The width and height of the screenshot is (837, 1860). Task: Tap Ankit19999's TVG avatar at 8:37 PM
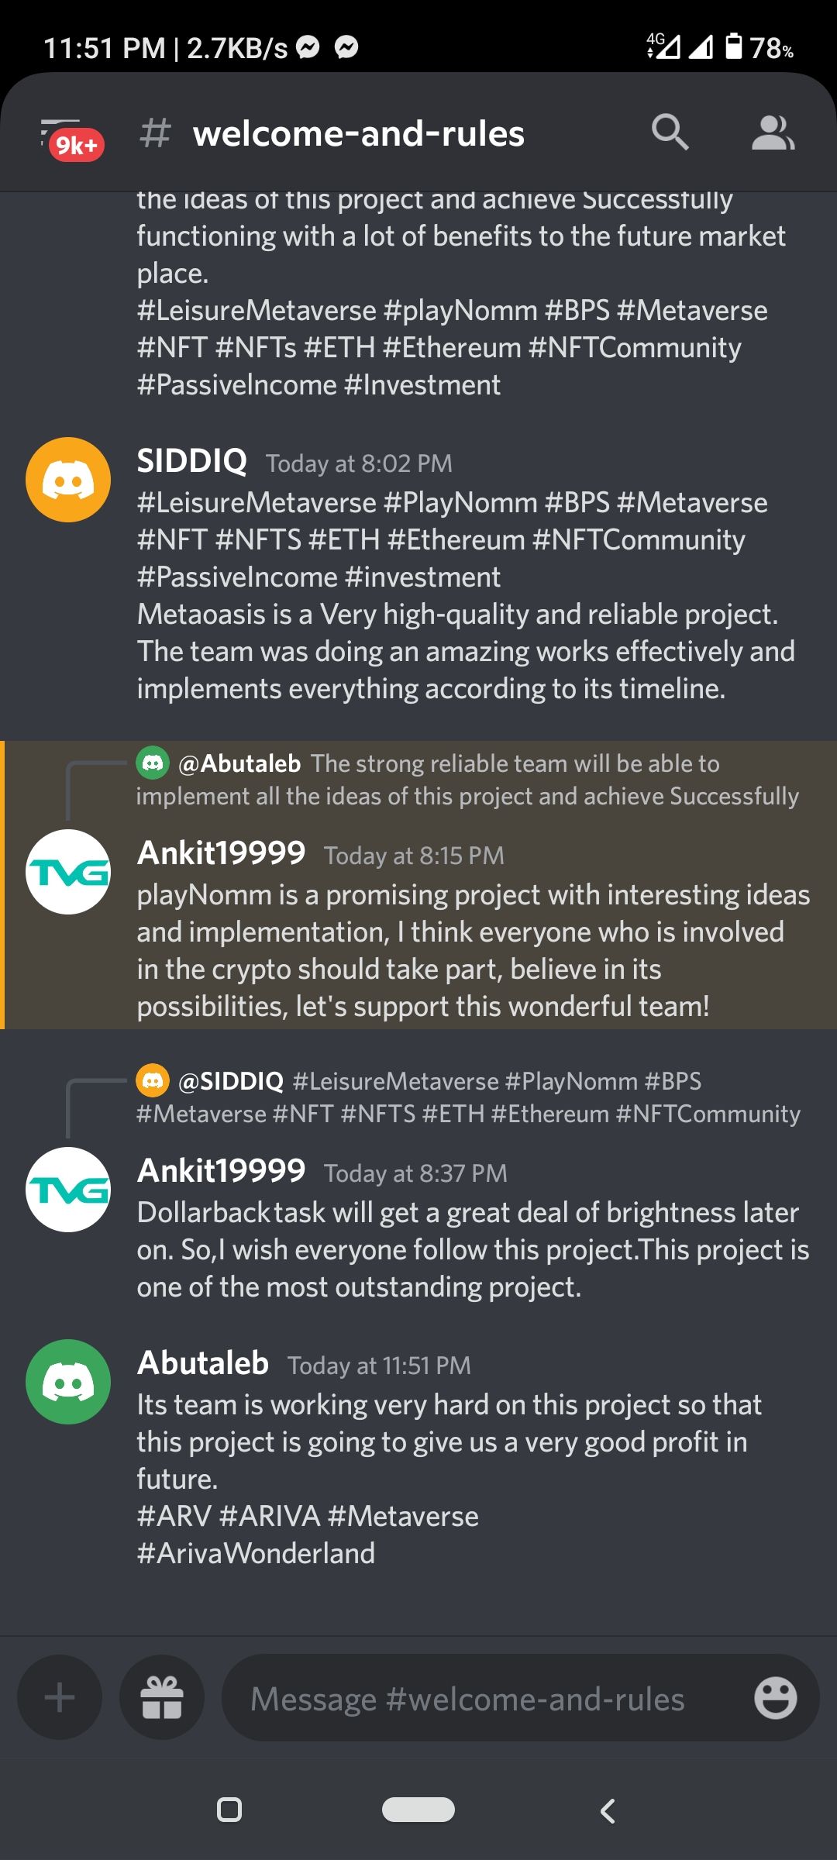point(68,1190)
